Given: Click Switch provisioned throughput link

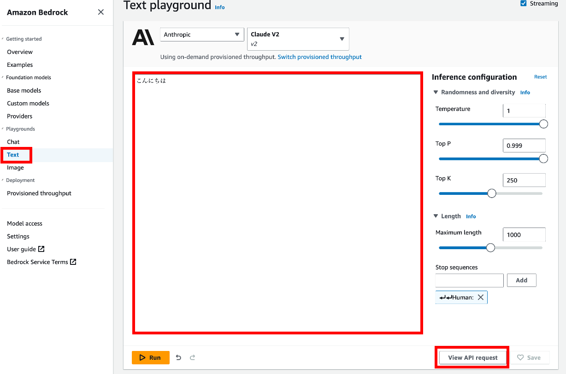Looking at the screenshot, I should 320,57.
